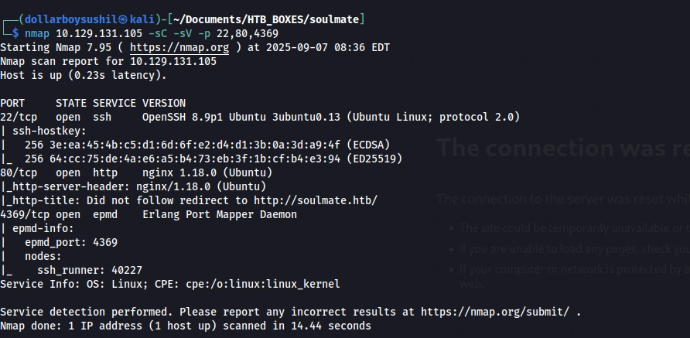Image resolution: width=690 pixels, height=338 pixels.
Task: Click the ~/Documents/HTB_BOXES/soulmate path
Action: (268, 19)
